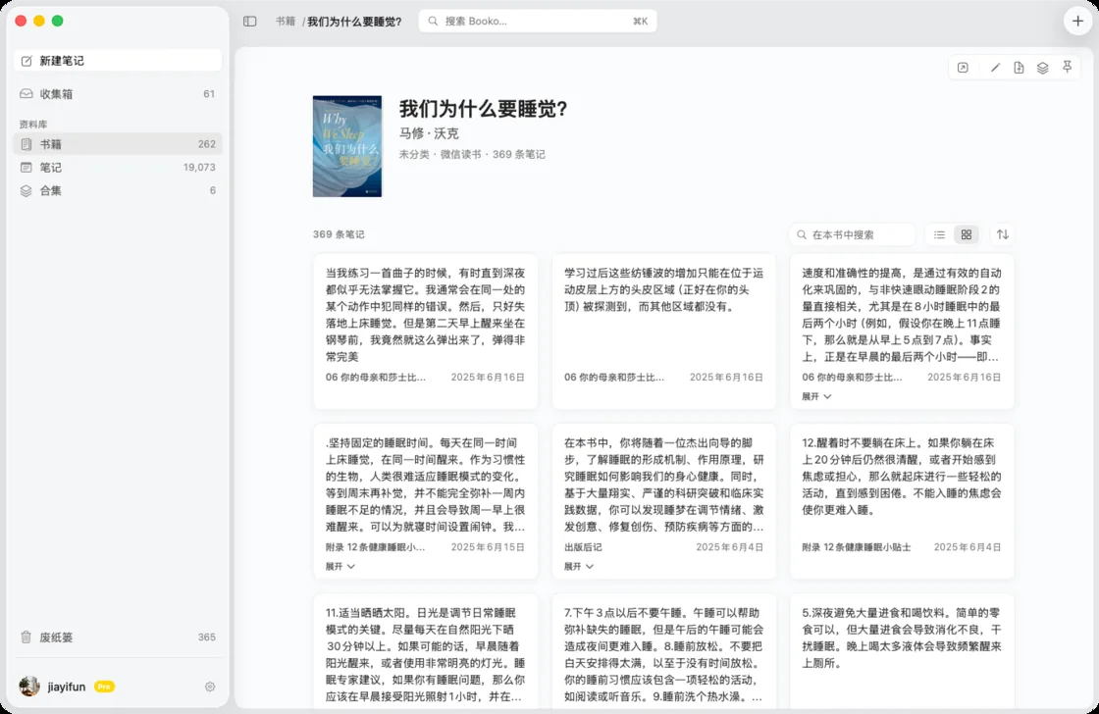Select 书籍 in the library sidebar
The image size is (1099, 714).
tap(118, 143)
